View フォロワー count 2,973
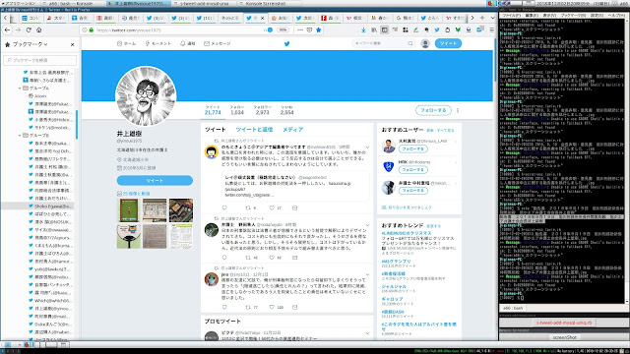Screen dimensions: 630x354 coord(262,110)
